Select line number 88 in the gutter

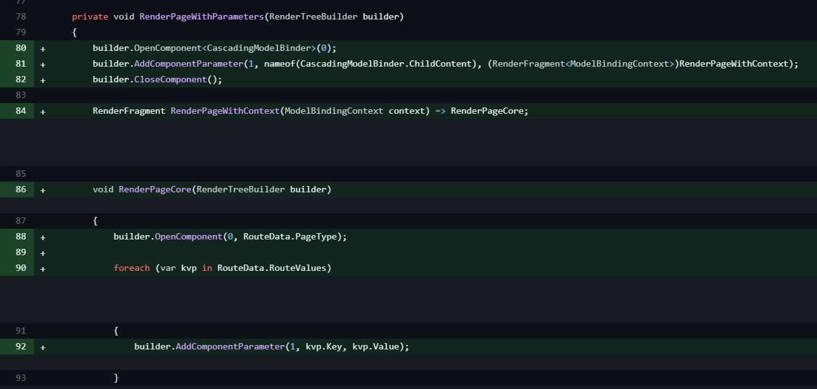pyautogui.click(x=21, y=237)
